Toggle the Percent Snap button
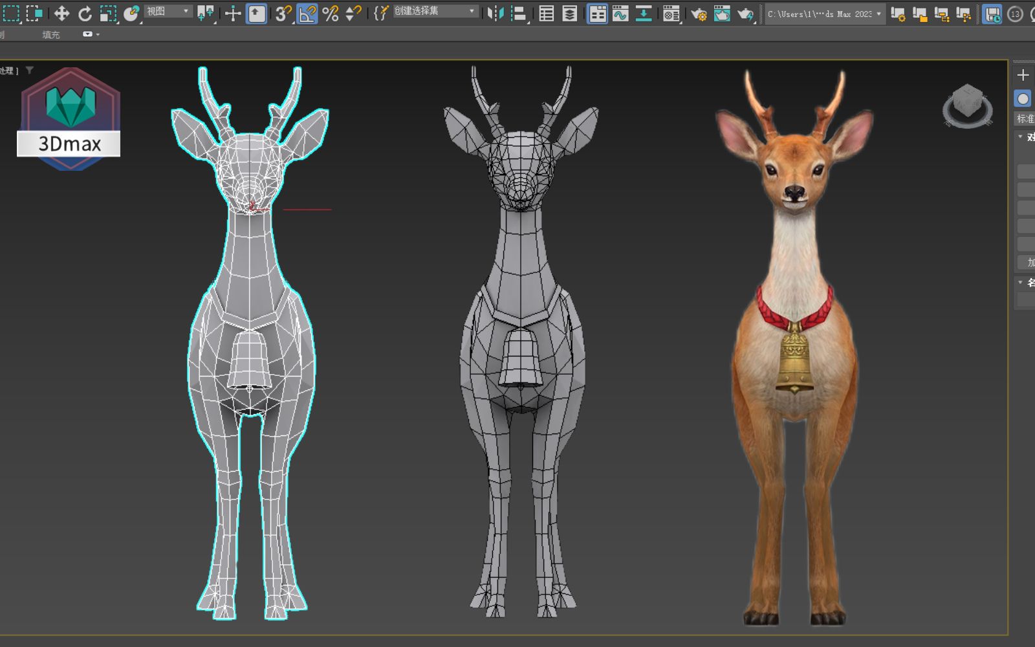1035x647 pixels. [x=331, y=12]
